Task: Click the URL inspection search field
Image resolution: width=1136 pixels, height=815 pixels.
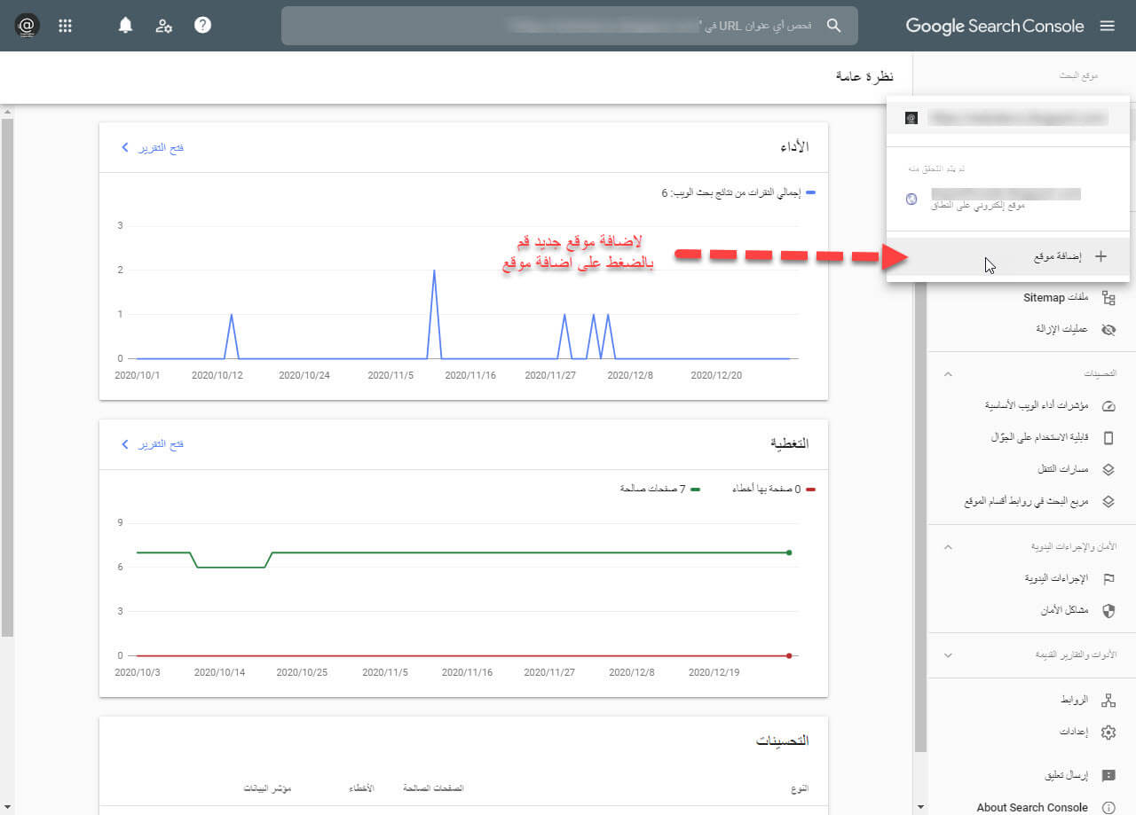Action: tap(570, 26)
